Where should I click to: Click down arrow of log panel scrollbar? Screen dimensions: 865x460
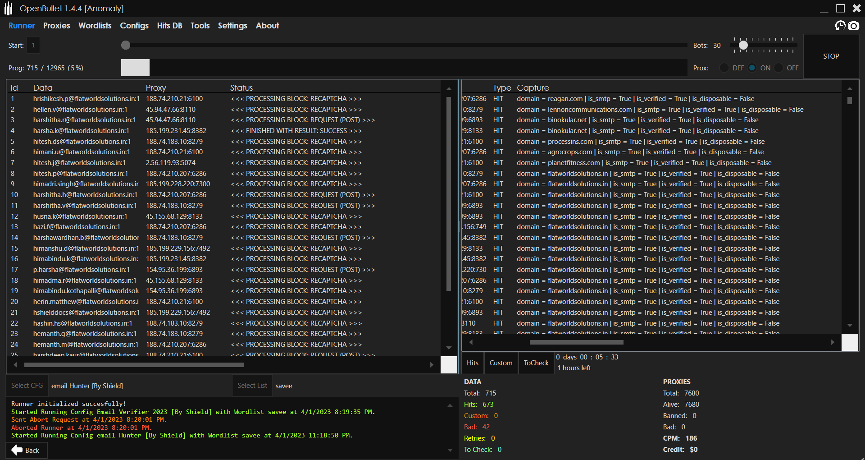click(450, 450)
